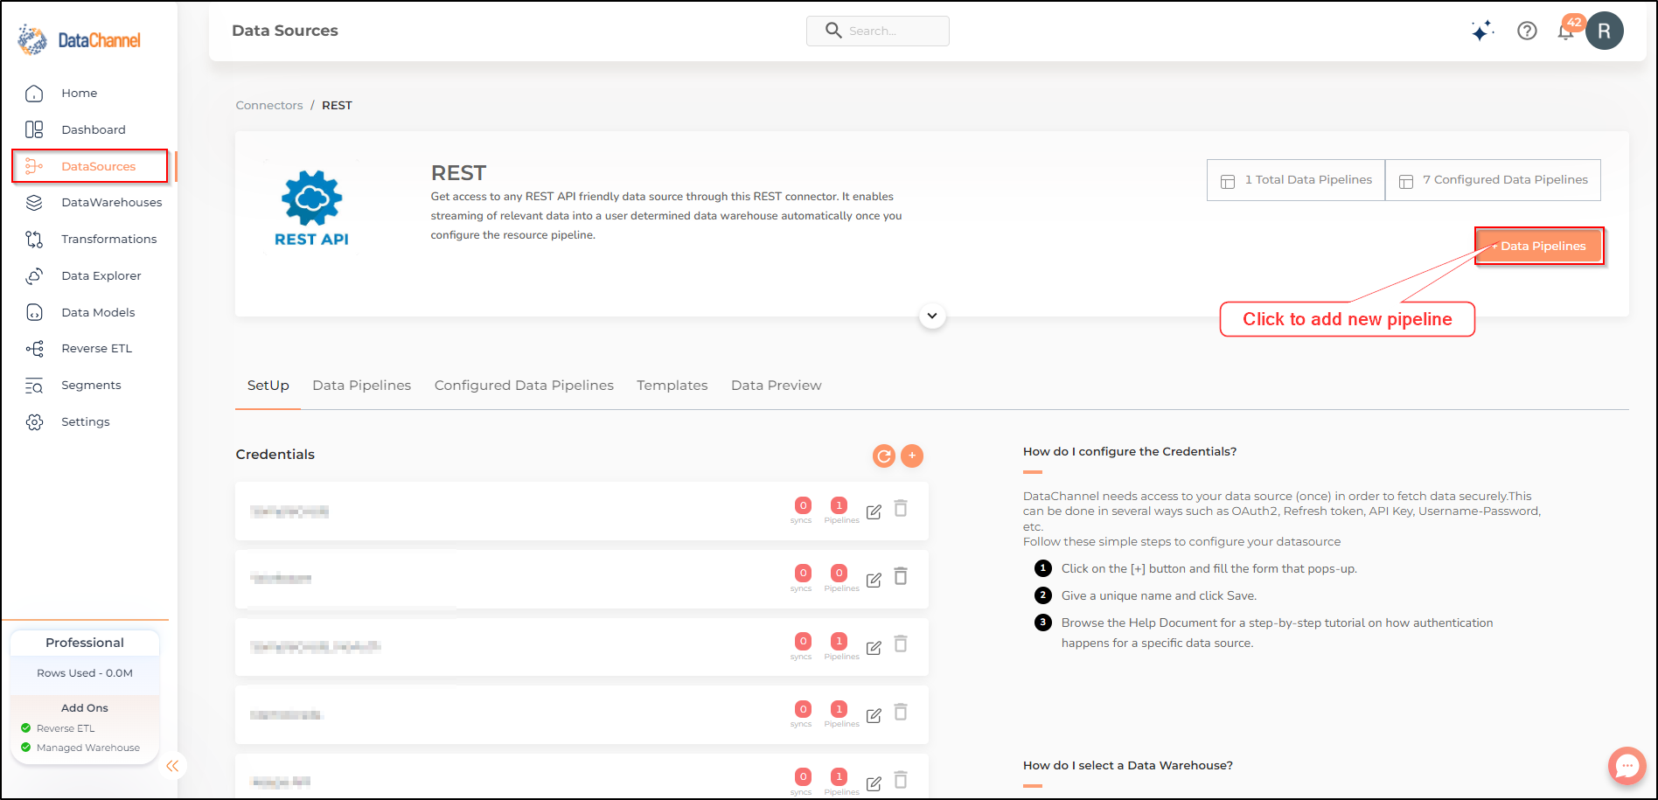This screenshot has height=800, width=1658.
Task: Click Rows Used - 0.0M text
Action: coord(85,673)
